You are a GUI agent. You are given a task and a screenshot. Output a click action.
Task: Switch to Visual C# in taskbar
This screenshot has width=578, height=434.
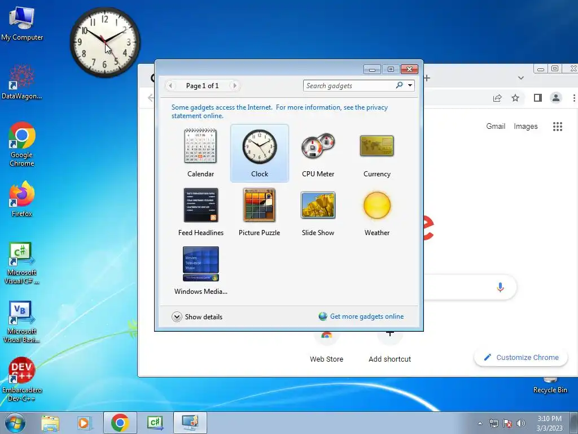click(x=155, y=423)
